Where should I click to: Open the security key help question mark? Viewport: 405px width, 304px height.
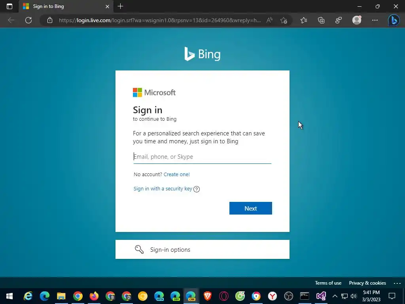[197, 189]
